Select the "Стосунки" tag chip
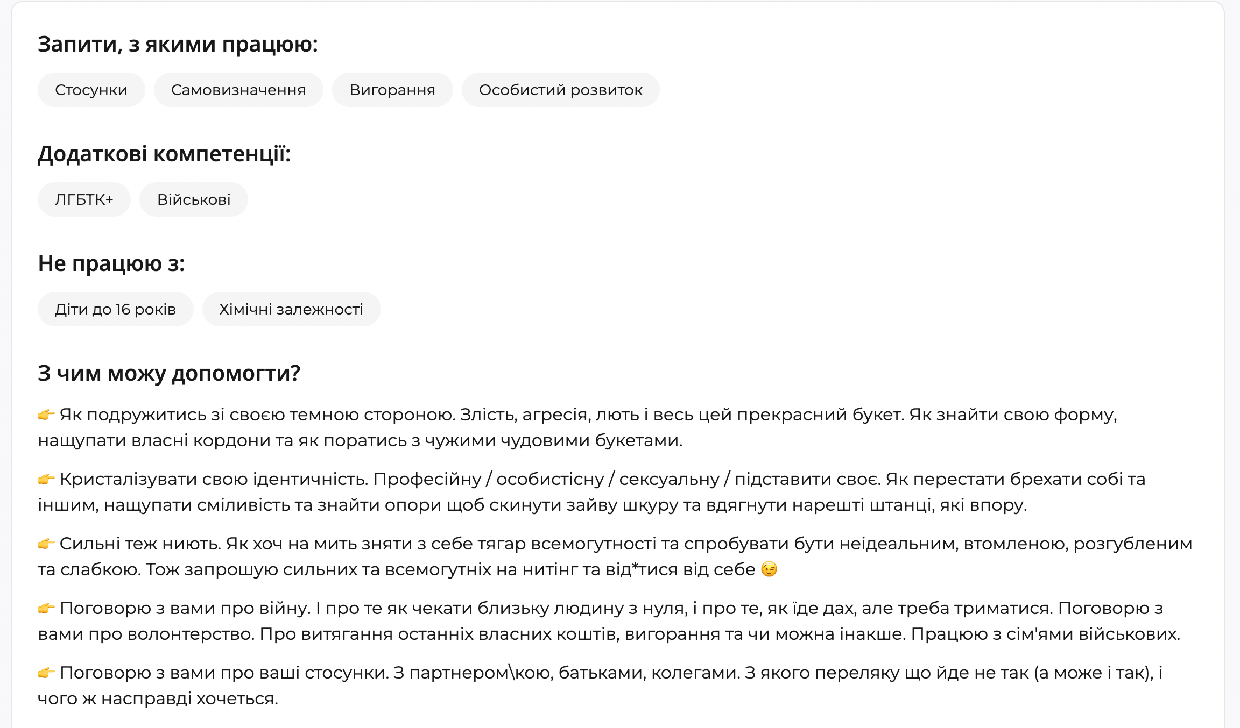 pos(90,90)
